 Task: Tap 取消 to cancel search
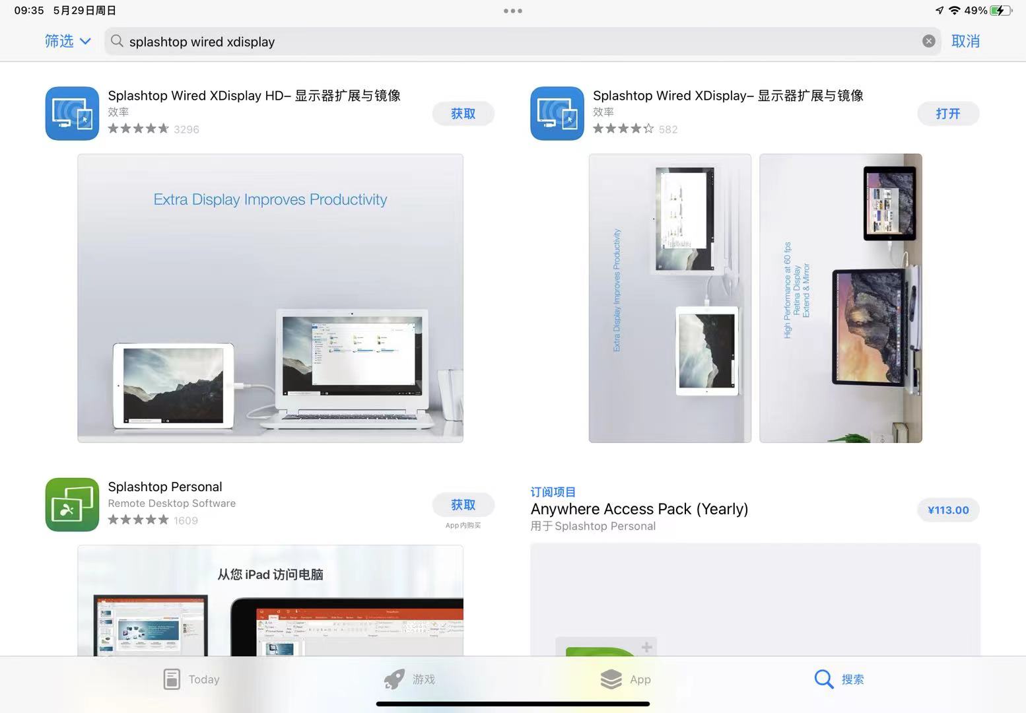point(965,41)
